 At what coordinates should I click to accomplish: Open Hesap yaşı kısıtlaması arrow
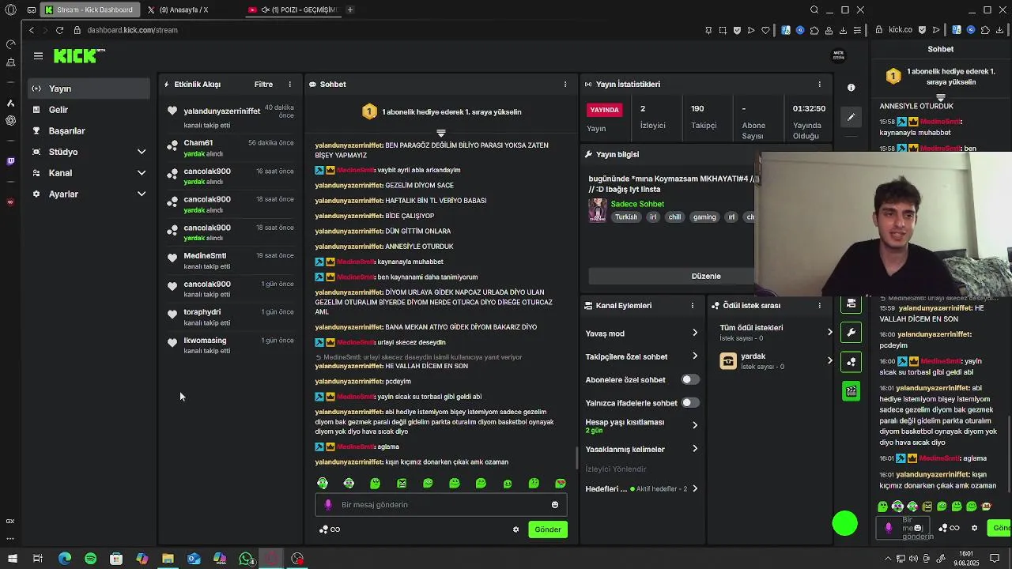click(x=695, y=425)
